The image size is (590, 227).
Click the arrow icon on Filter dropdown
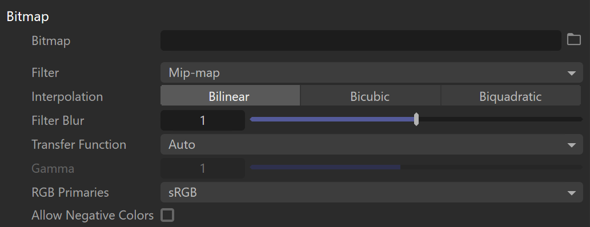coord(572,73)
